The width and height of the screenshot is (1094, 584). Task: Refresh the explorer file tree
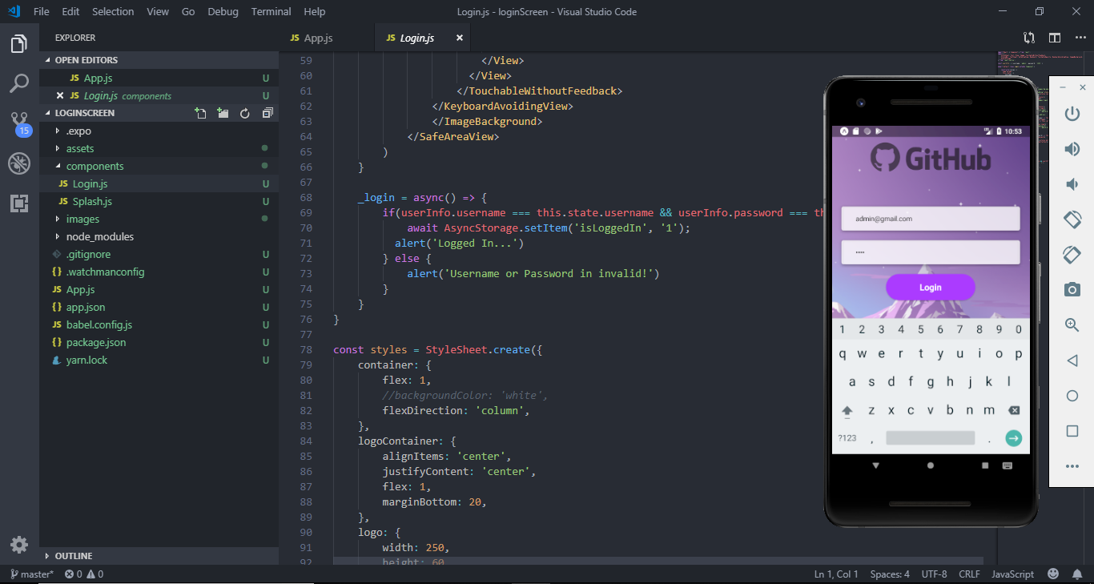click(245, 114)
